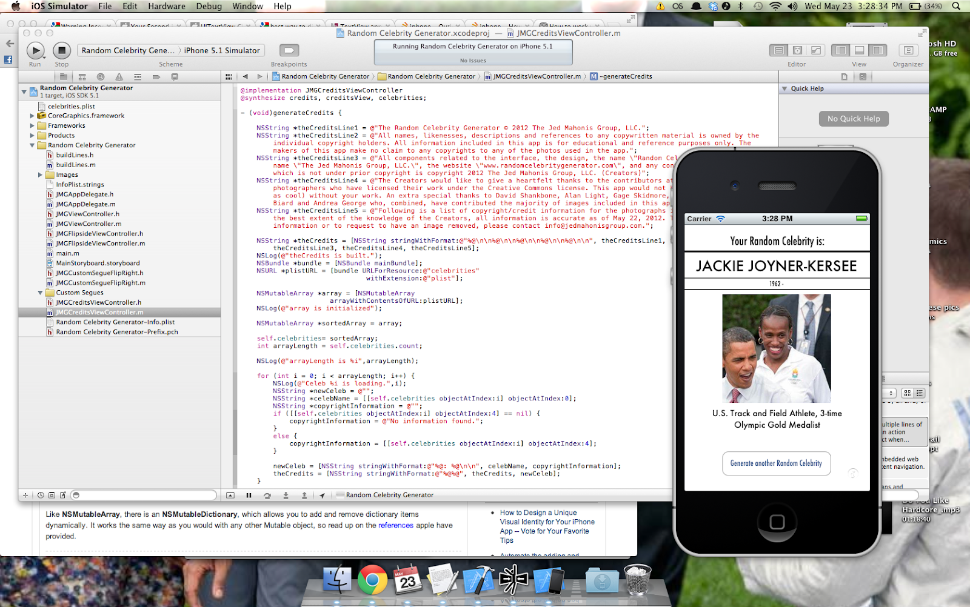The image size is (970, 607).
Task: Click the simulator home button
Action: pyautogui.click(x=777, y=522)
